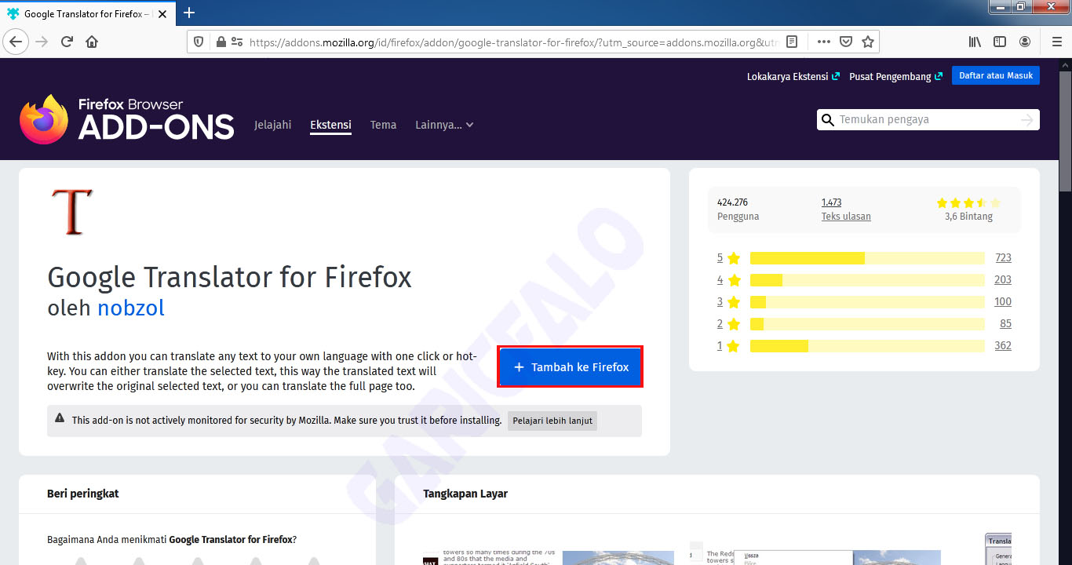Show the sidebars toolbar icon
1072x565 pixels.
1000,42
